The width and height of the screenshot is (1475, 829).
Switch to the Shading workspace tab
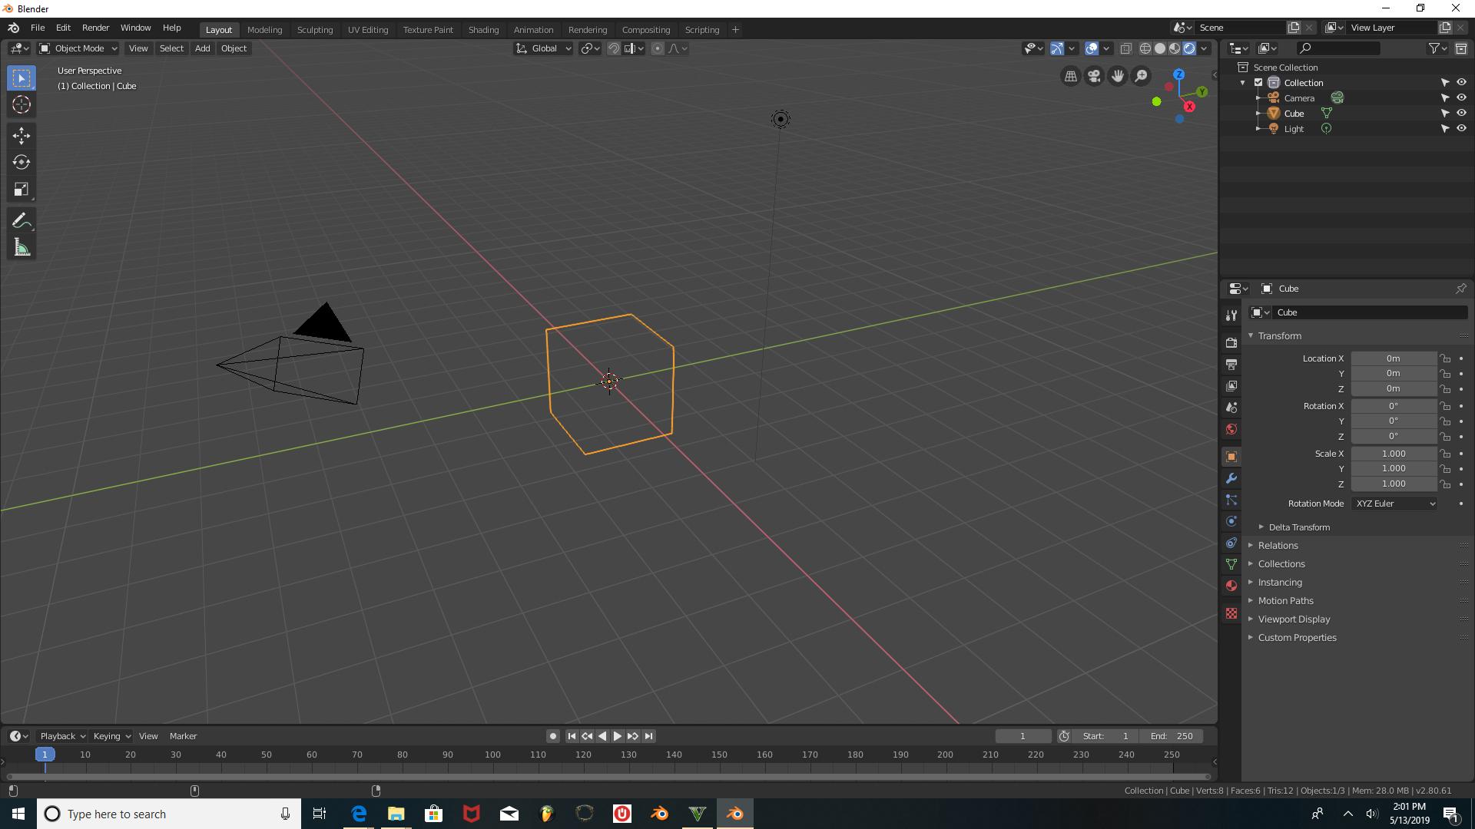coord(483,29)
